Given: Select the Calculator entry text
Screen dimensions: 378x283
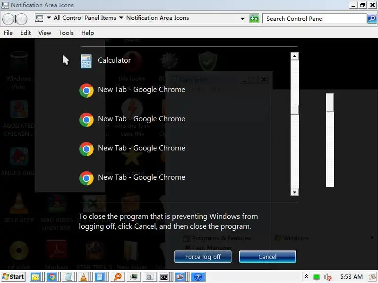Looking at the screenshot, I should point(114,60).
